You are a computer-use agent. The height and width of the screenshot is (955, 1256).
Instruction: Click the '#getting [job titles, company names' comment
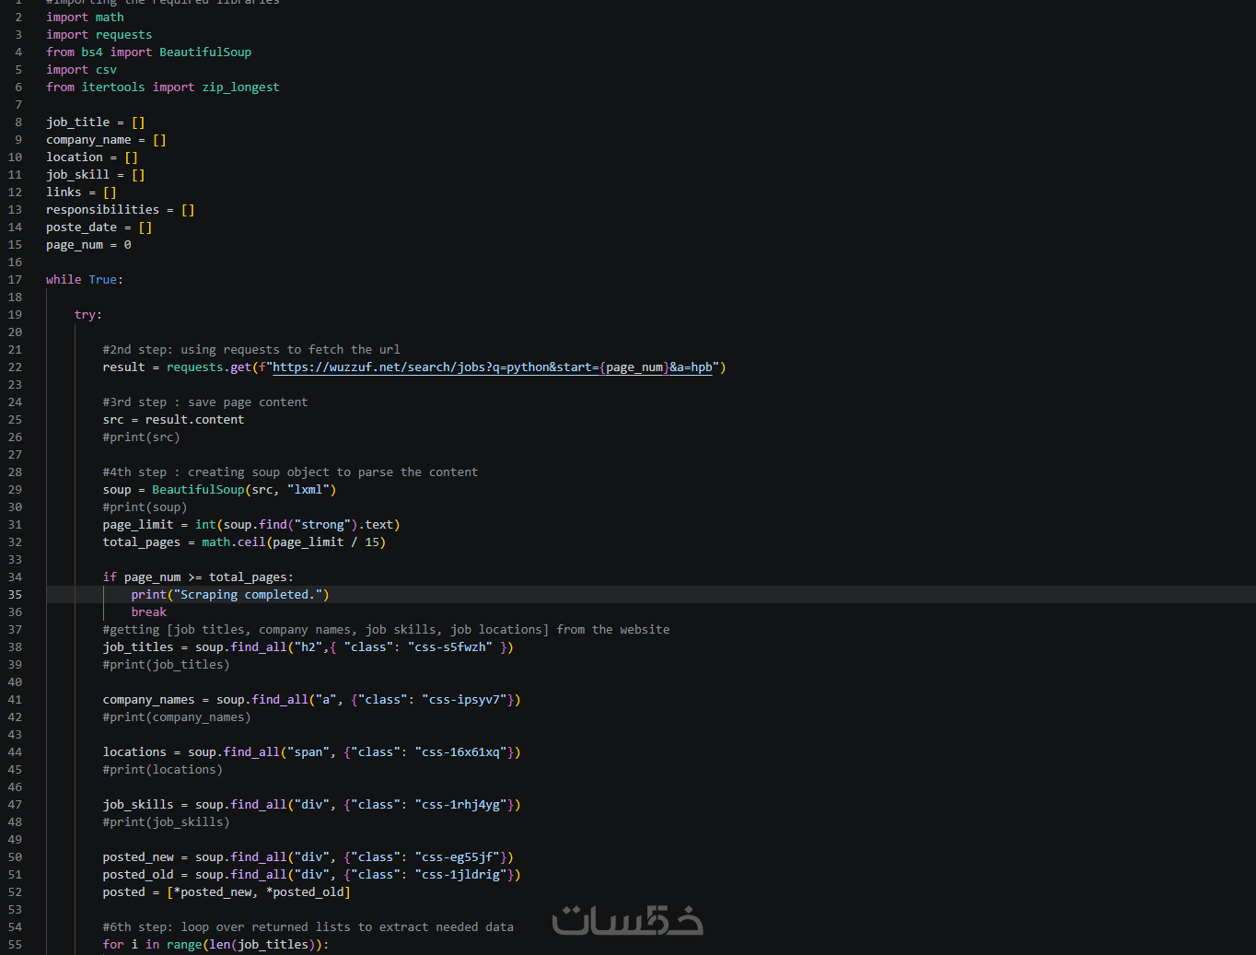[387, 630]
